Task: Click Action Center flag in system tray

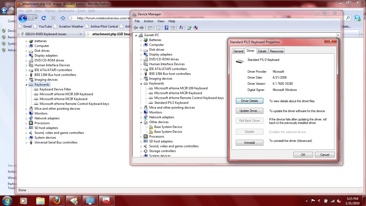Action: 313,201
